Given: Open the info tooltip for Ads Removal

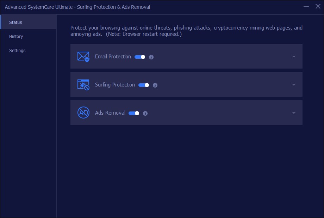Looking at the screenshot, I should [x=145, y=113].
